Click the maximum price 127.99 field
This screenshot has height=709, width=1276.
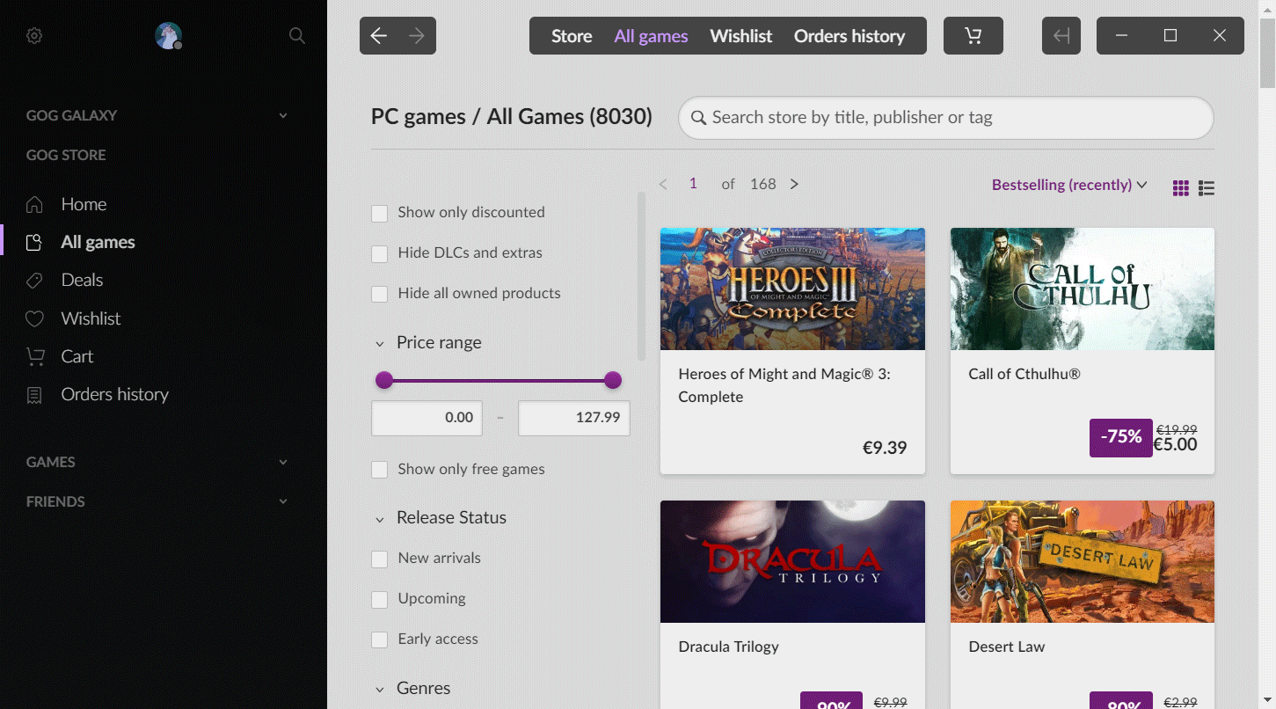tap(573, 418)
